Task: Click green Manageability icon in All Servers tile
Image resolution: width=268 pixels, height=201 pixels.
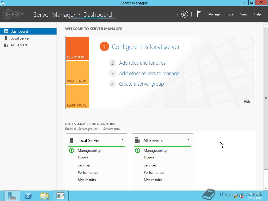Action: (137, 150)
